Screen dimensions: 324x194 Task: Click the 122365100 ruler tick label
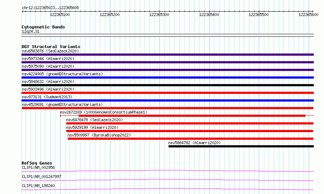click(60, 15)
